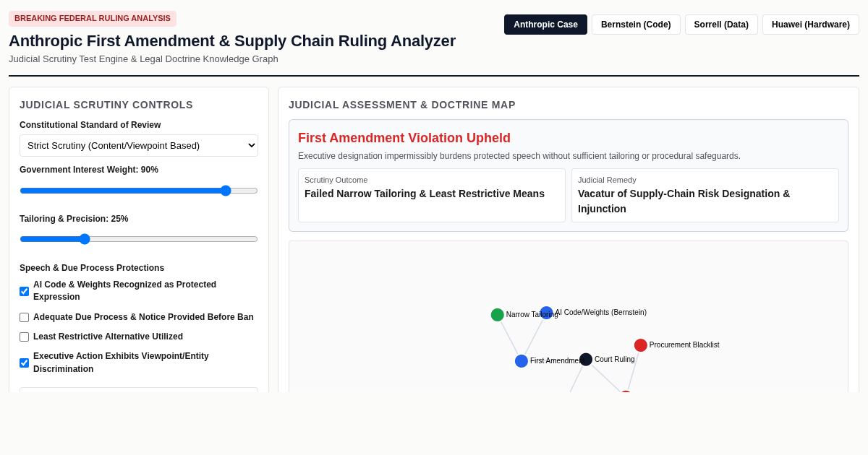Viewport: 868px width, 455px height.
Task: Uncheck Executive Action Exhibits Viewpoint/Entity Discrimination
Action: [x=25, y=363]
